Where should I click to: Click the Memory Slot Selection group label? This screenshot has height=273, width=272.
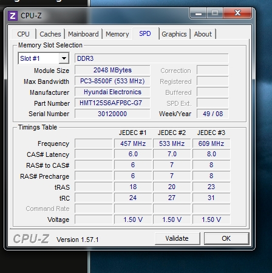pyautogui.click(x=50, y=45)
